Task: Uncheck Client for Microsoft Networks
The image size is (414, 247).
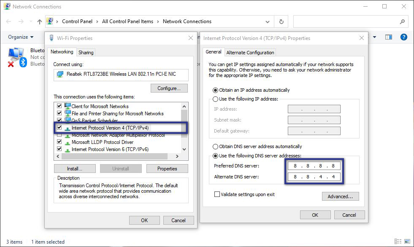Action: point(60,106)
